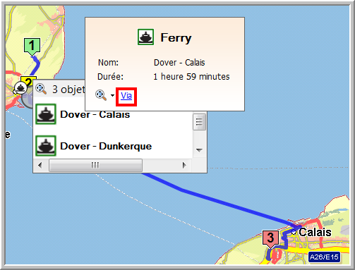Click the ferry icon beside Dover - Calais
This screenshot has width=355, height=270.
point(46,114)
